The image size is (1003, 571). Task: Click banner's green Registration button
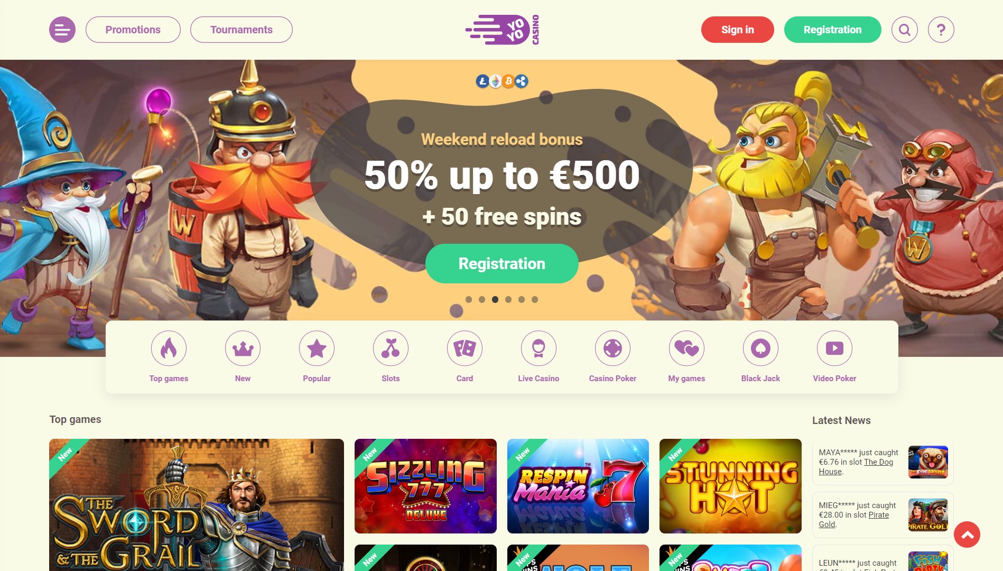coord(502,263)
